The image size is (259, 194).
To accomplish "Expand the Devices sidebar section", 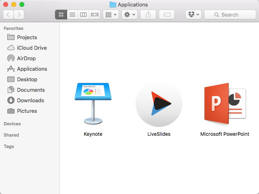I will (x=12, y=124).
